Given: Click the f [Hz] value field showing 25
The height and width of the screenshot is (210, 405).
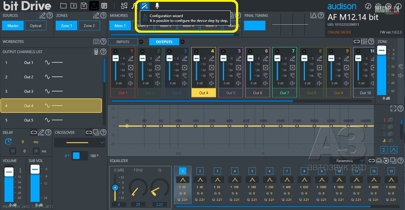Looking at the screenshot, I should [138, 204].
